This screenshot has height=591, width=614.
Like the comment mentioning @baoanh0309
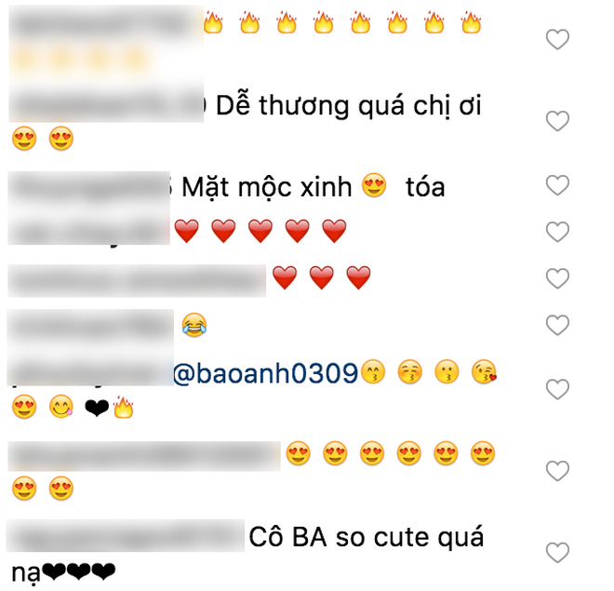pyautogui.click(x=557, y=389)
